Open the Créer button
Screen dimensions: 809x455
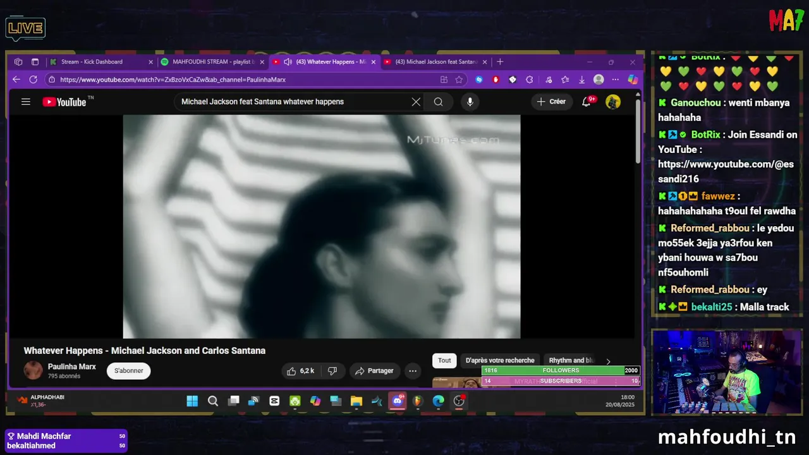551,102
